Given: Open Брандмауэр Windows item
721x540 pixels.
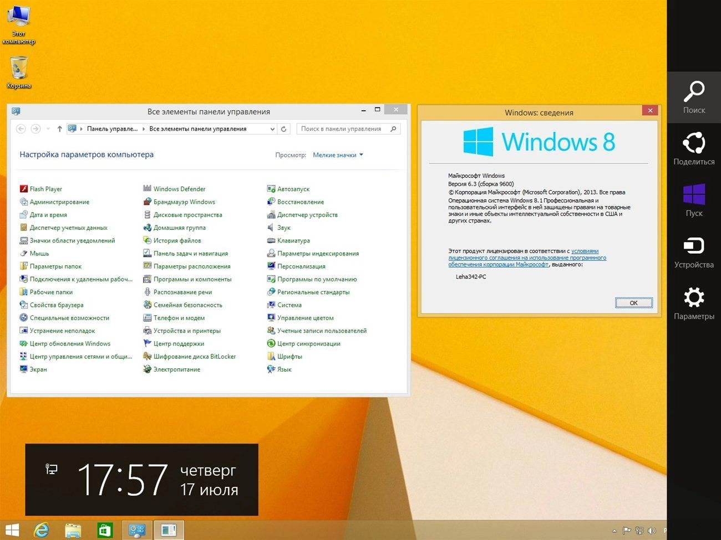Looking at the screenshot, I should [x=179, y=202].
